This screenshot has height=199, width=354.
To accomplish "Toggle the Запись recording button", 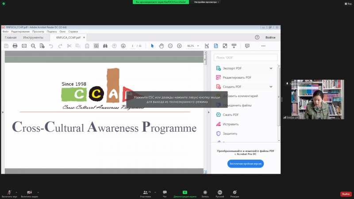I will 205,193.
